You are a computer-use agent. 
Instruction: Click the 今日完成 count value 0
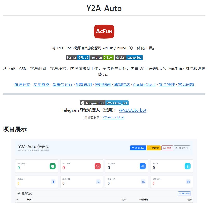point(19,168)
